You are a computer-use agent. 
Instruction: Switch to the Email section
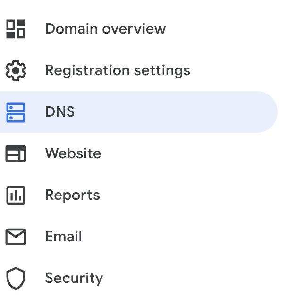[x=64, y=237]
